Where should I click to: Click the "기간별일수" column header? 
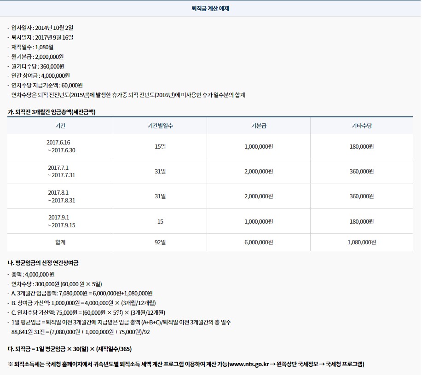click(160, 126)
